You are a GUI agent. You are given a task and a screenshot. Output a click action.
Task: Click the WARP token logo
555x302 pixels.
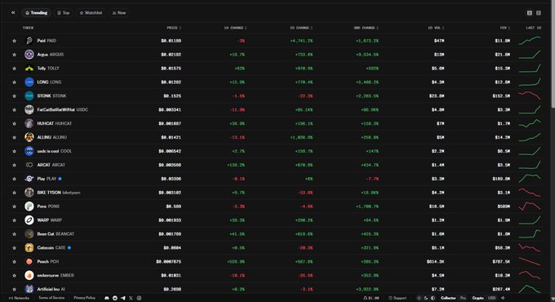click(29, 220)
